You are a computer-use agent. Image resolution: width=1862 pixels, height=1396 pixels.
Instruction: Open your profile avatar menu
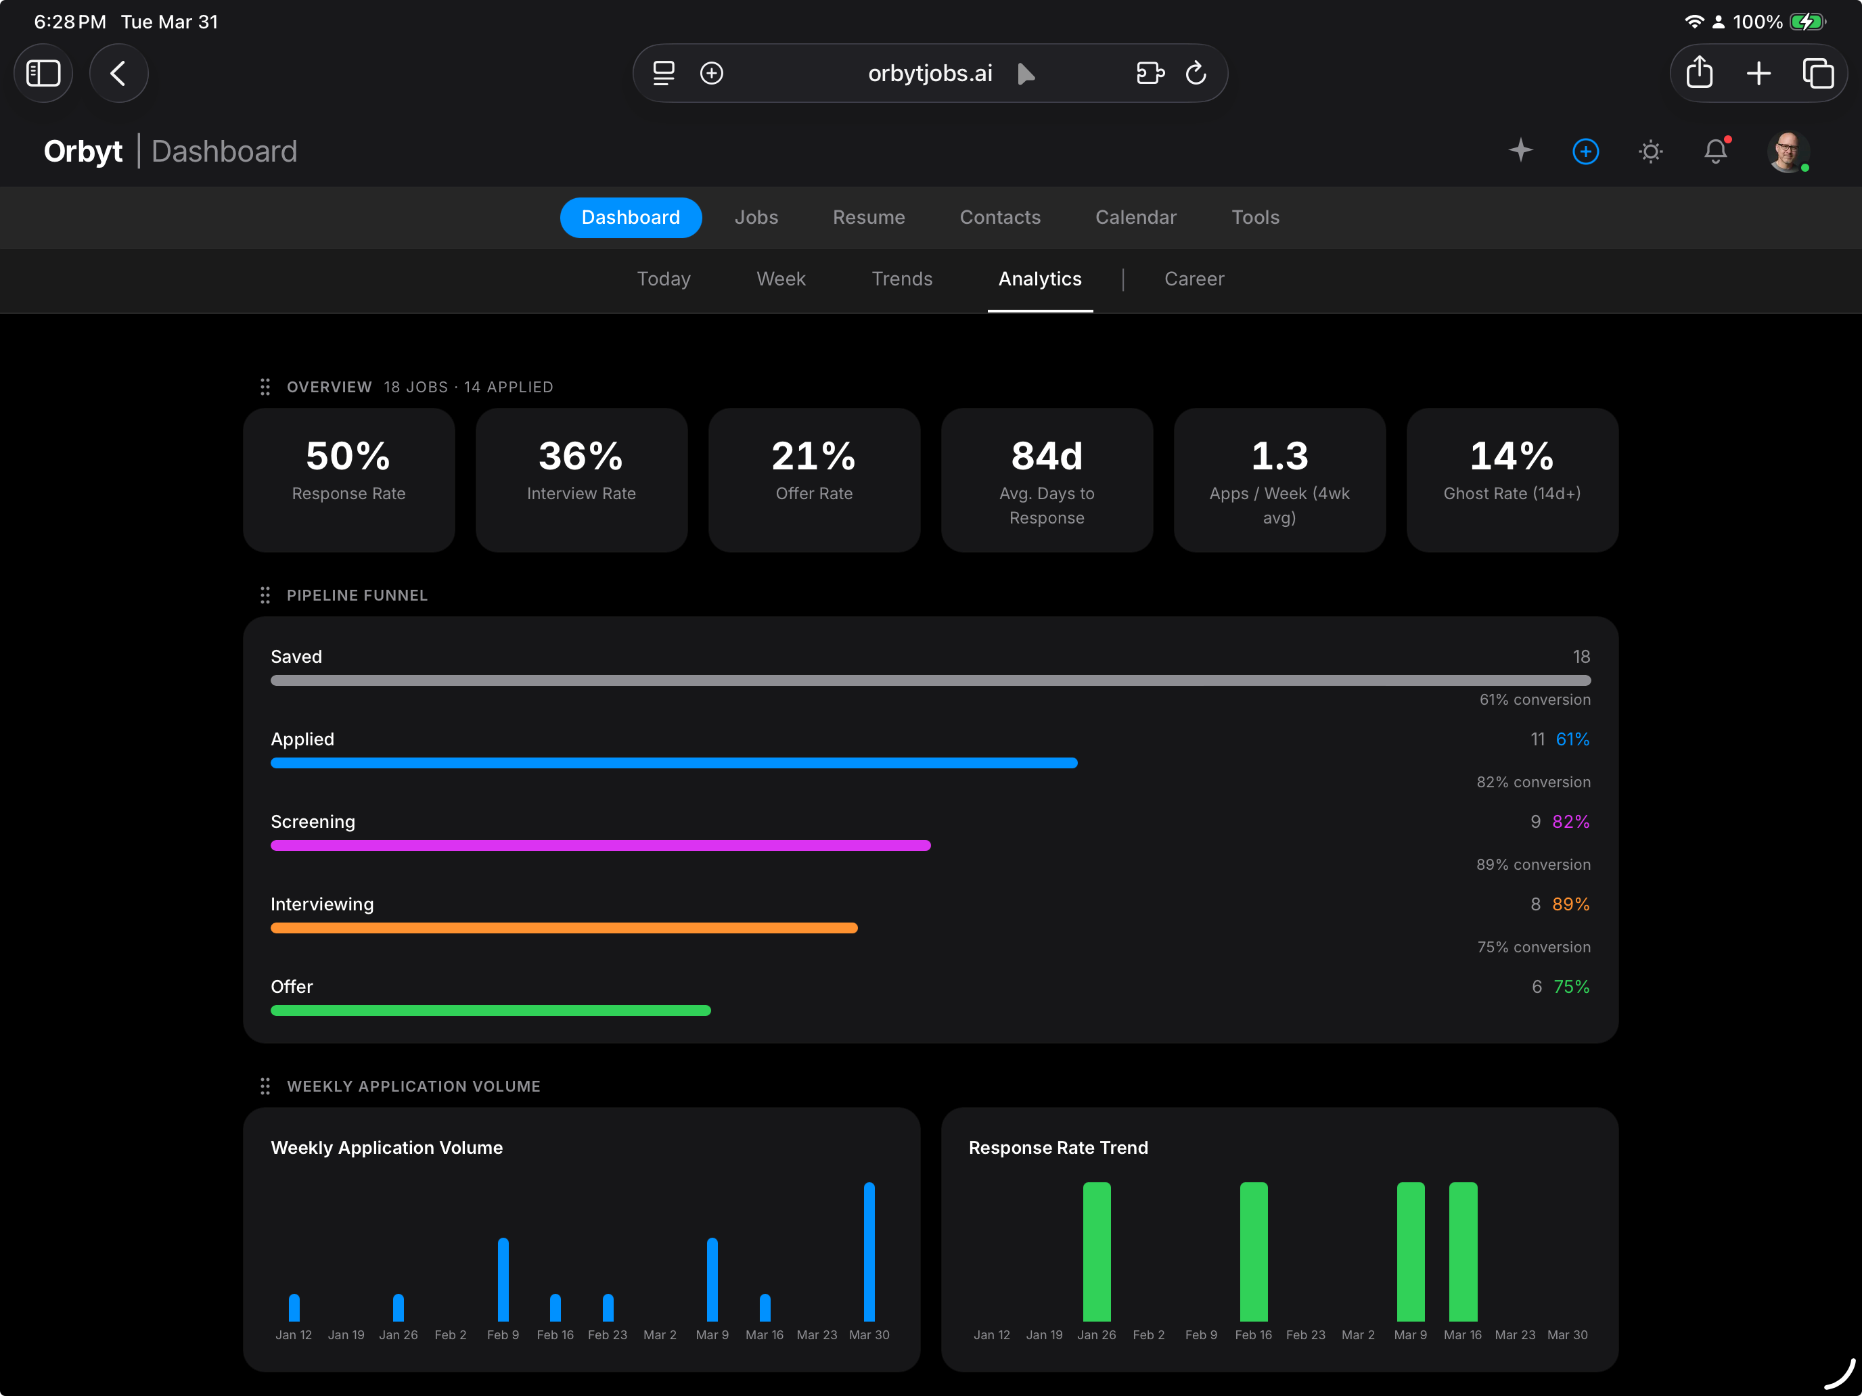point(1788,152)
